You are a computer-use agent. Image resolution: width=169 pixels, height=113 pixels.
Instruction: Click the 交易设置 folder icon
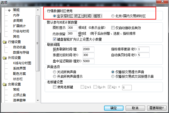coord(5,84)
